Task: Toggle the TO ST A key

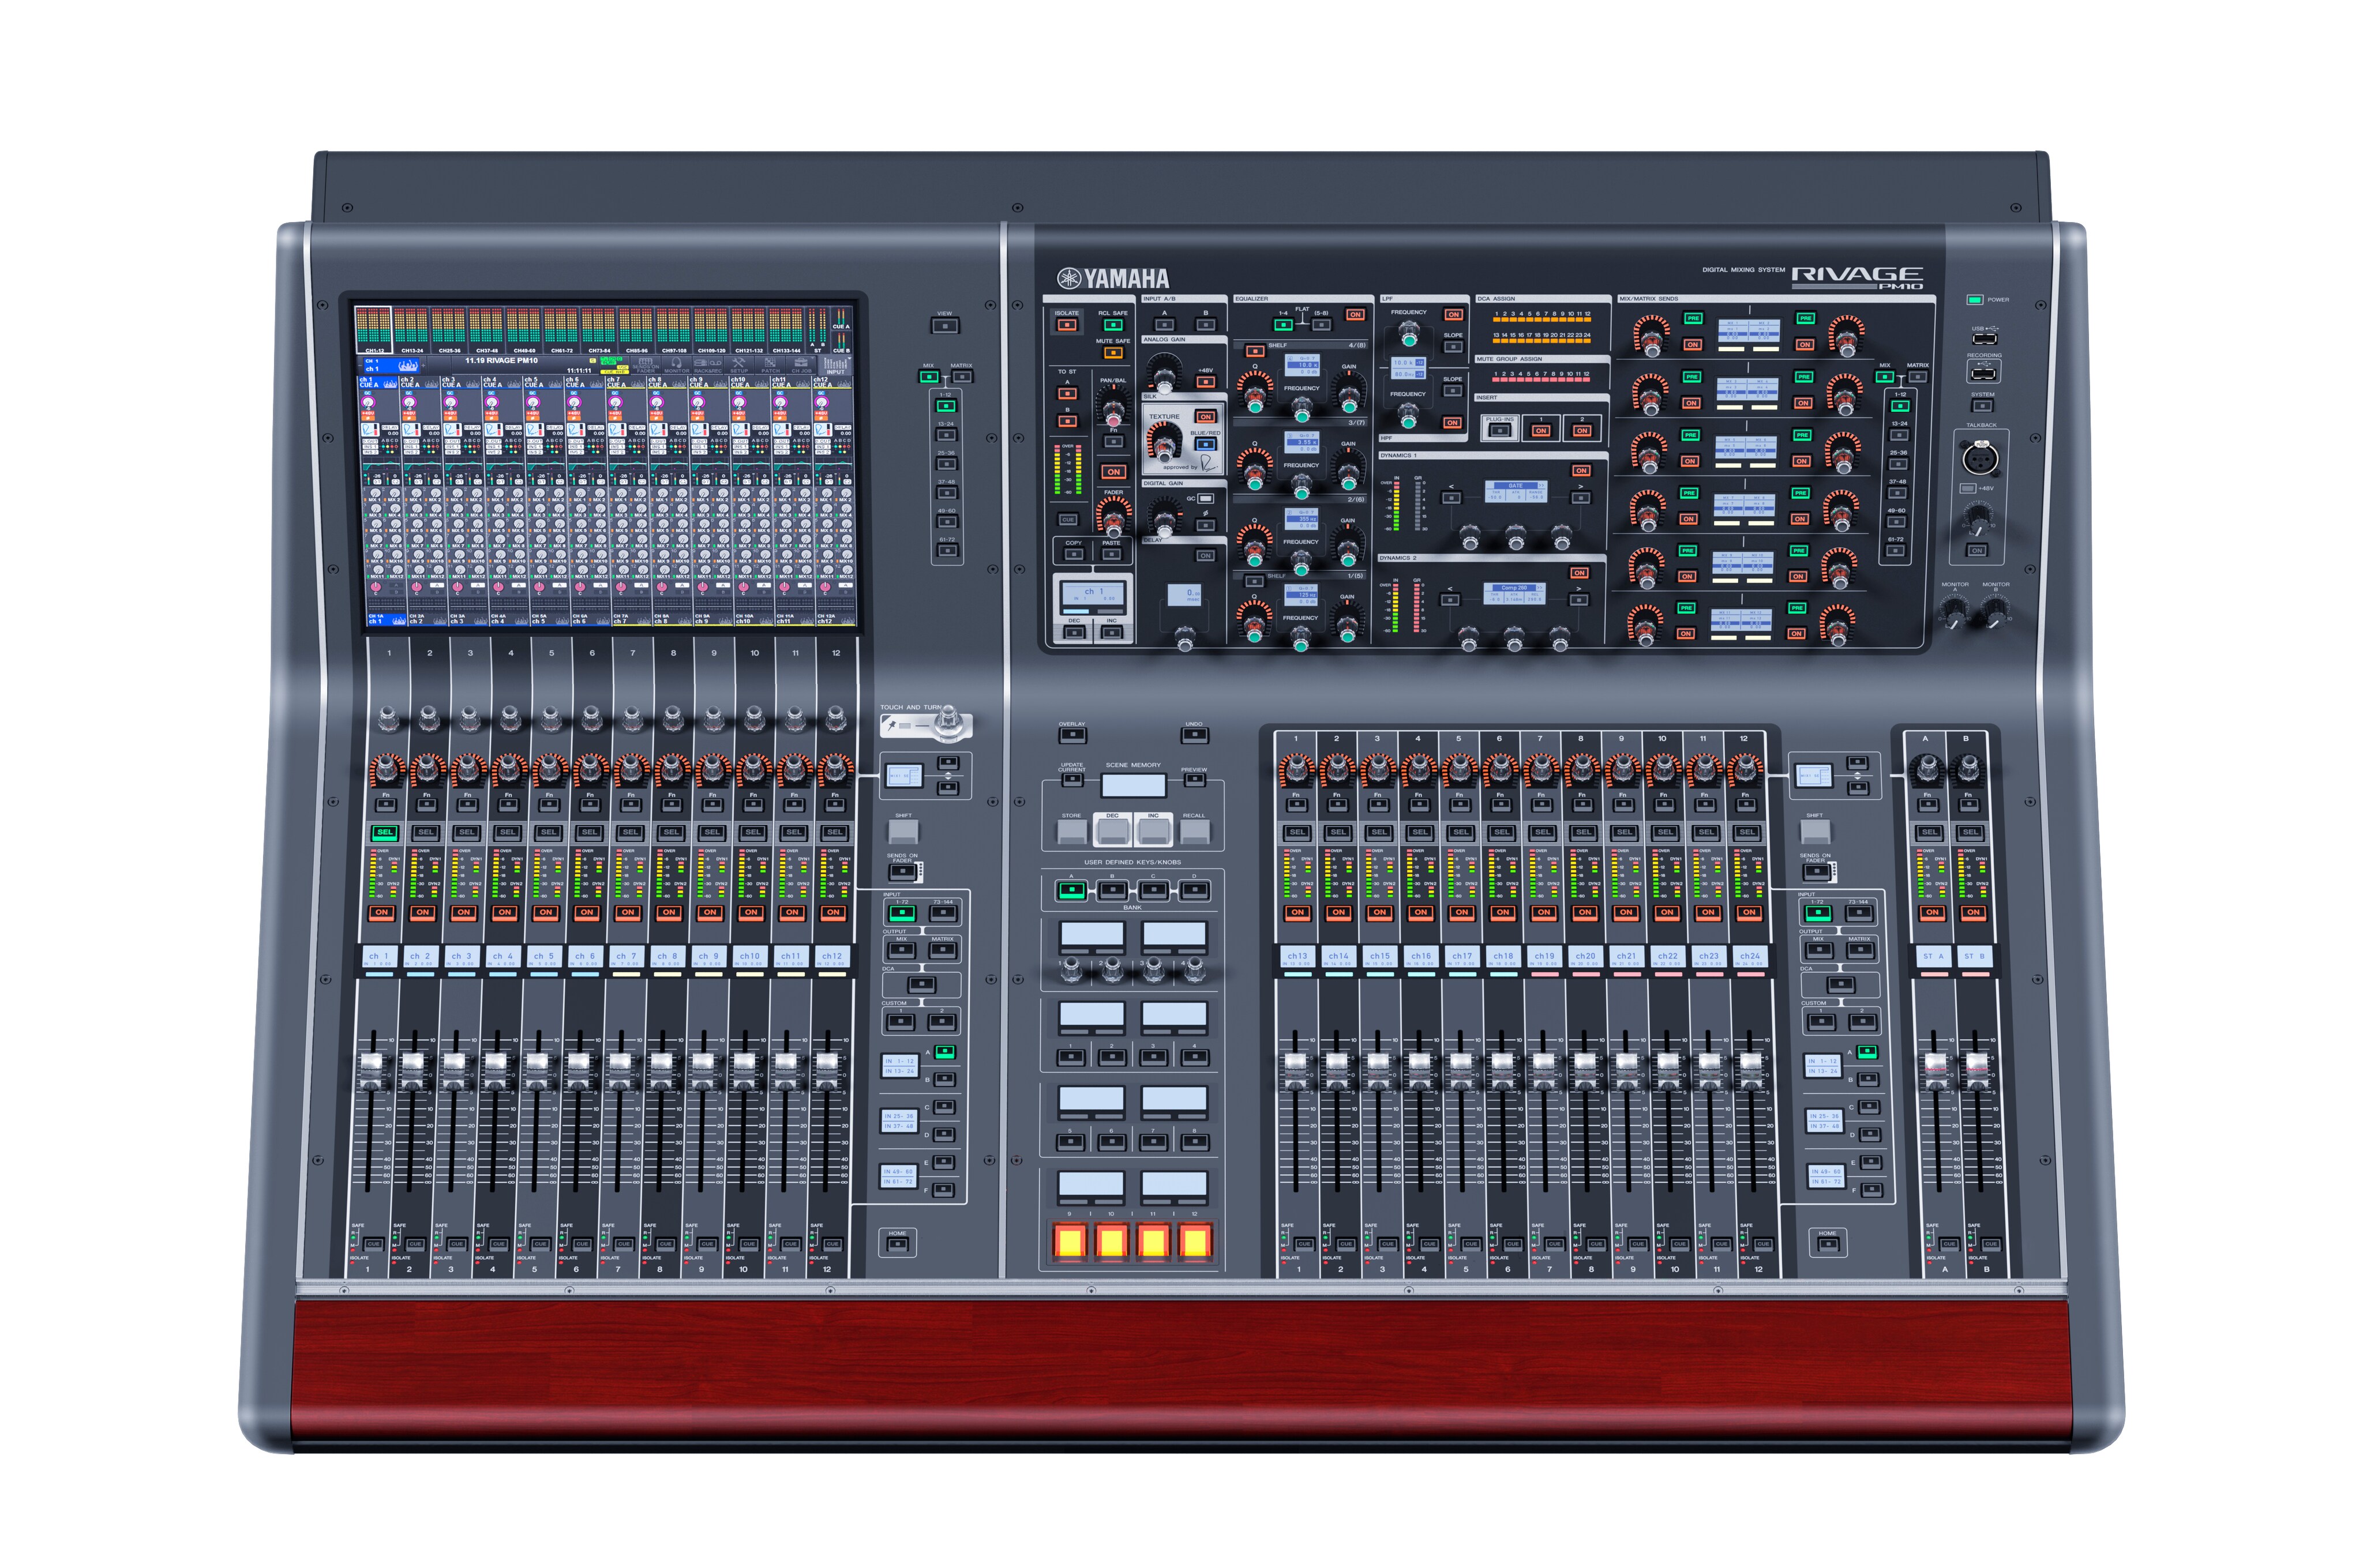Action: coord(1068,394)
